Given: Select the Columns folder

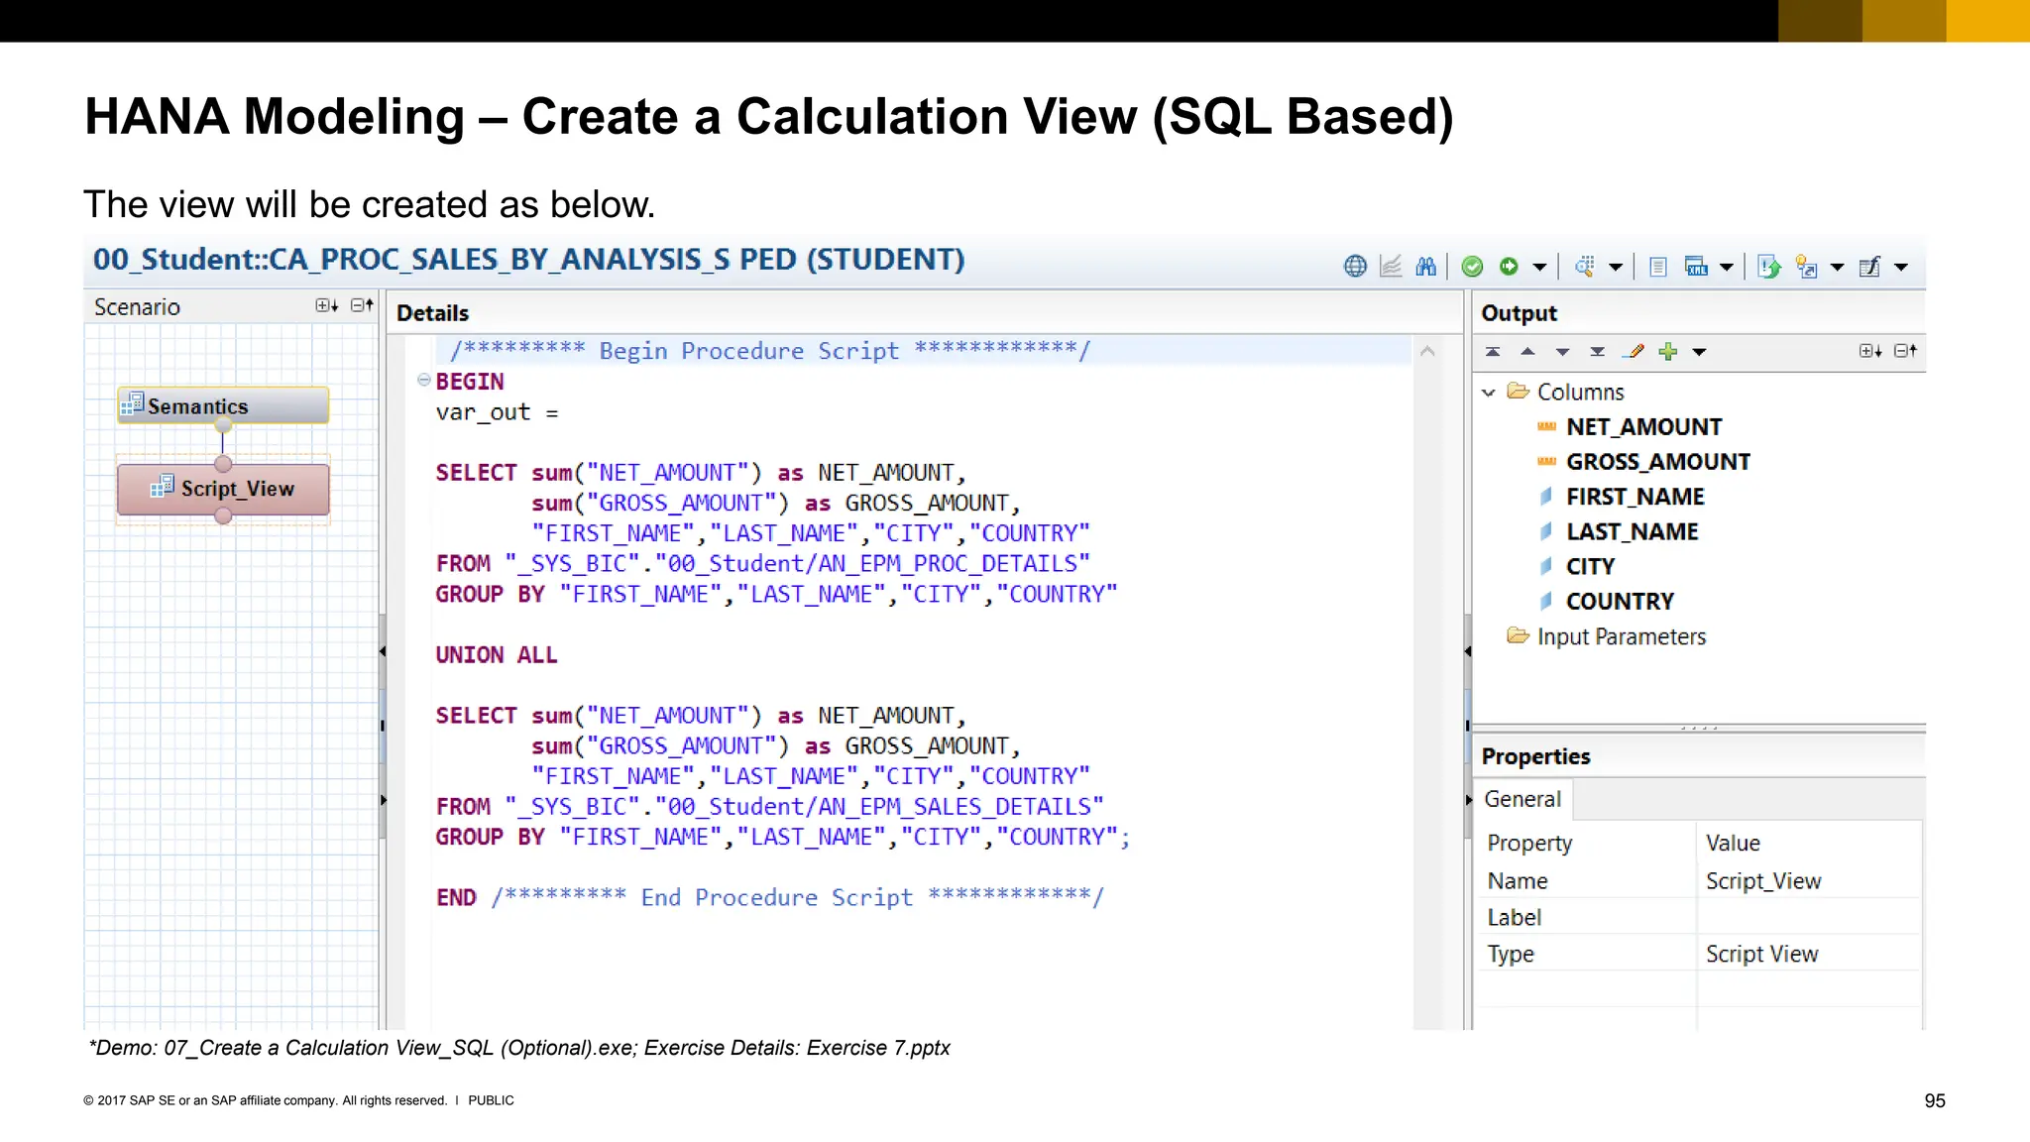Looking at the screenshot, I should click(1566, 392).
